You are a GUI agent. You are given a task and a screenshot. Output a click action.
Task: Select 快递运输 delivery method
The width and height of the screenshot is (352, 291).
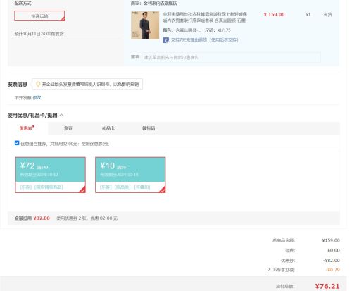coord(39,16)
